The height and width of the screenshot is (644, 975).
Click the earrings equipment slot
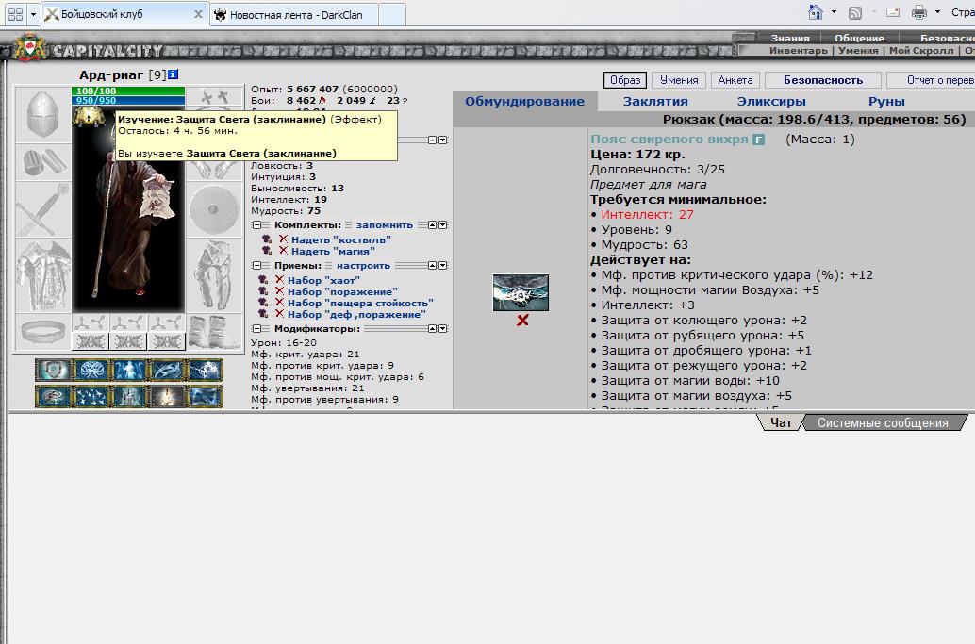[x=214, y=96]
